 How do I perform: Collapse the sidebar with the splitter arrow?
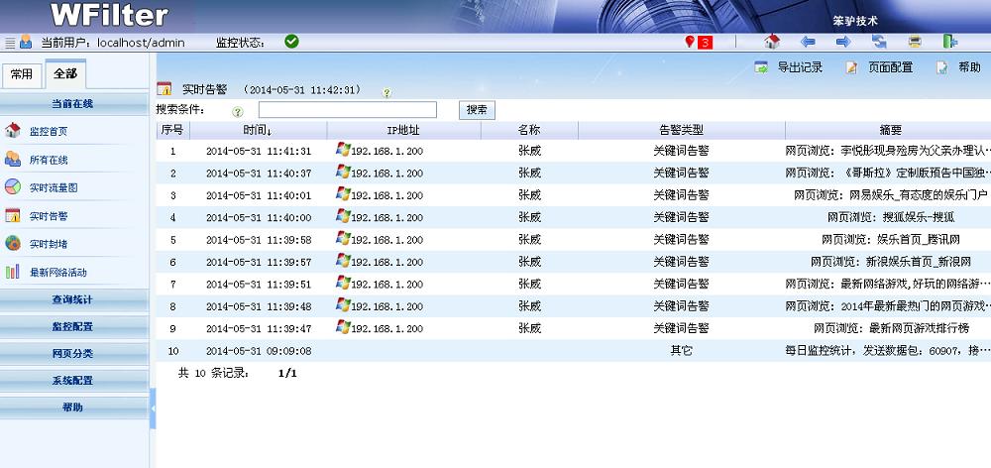point(153,409)
